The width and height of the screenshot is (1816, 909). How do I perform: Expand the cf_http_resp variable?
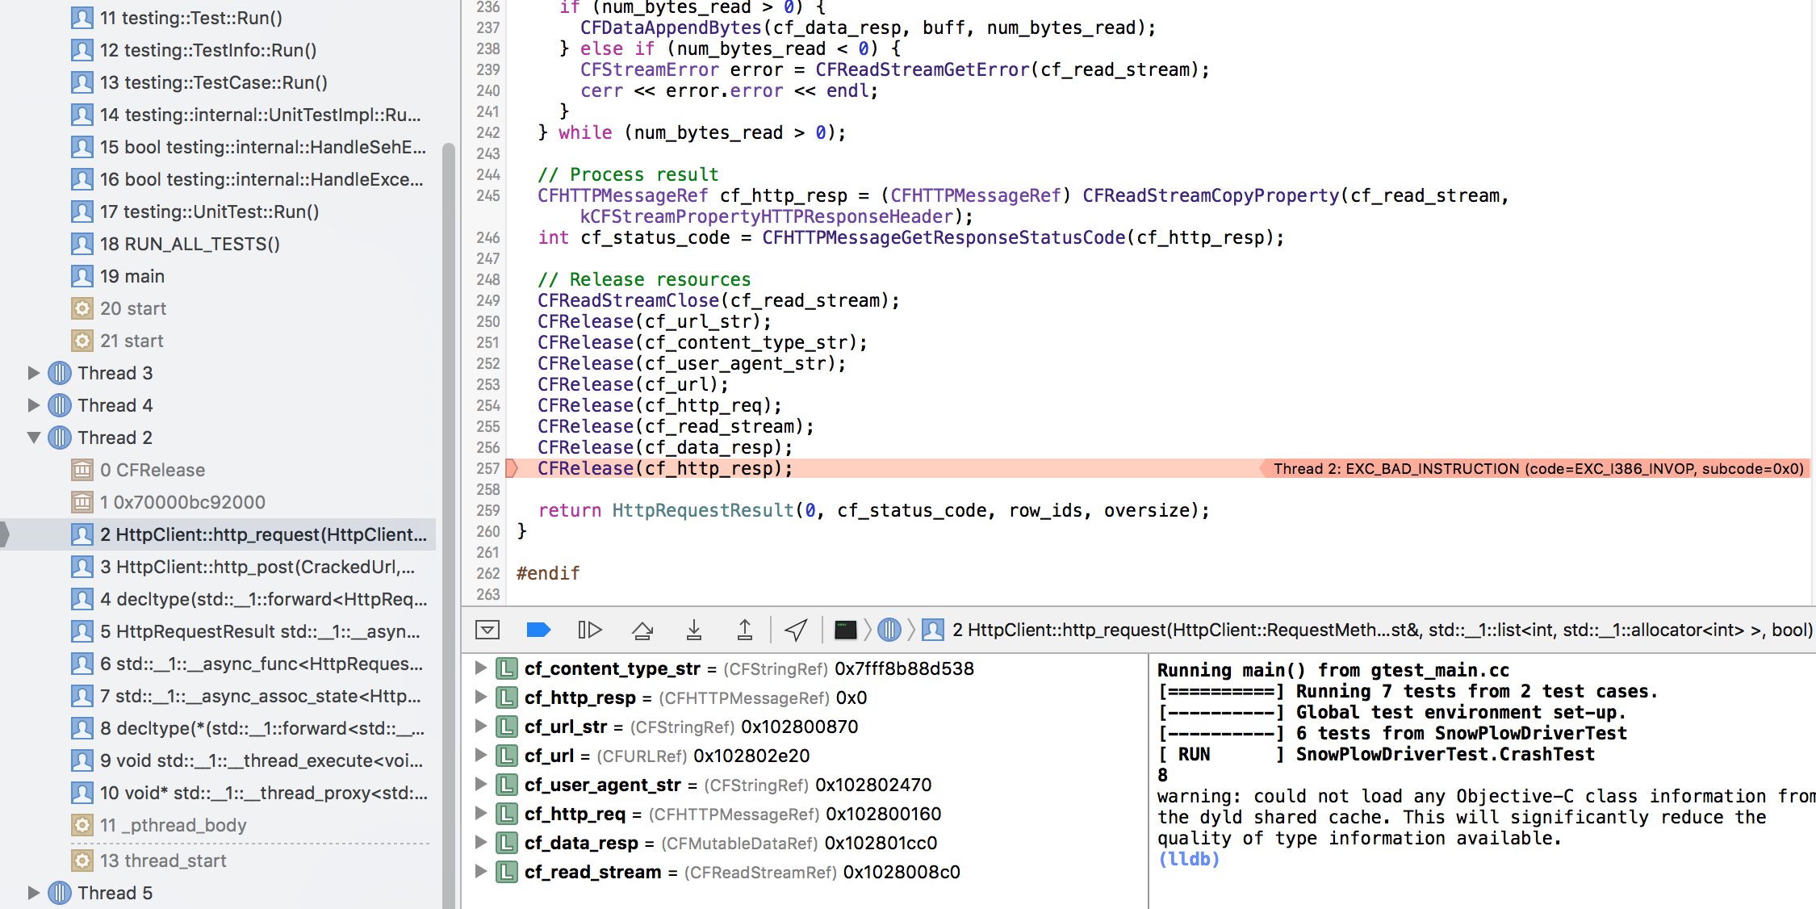pos(482,697)
